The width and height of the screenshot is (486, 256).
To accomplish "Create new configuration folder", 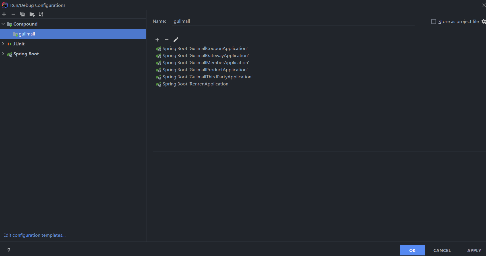I will (32, 14).
